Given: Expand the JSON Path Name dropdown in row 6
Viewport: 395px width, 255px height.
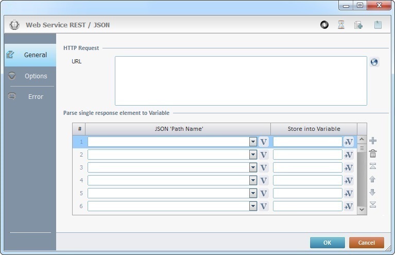Looking at the screenshot, I should (253, 206).
